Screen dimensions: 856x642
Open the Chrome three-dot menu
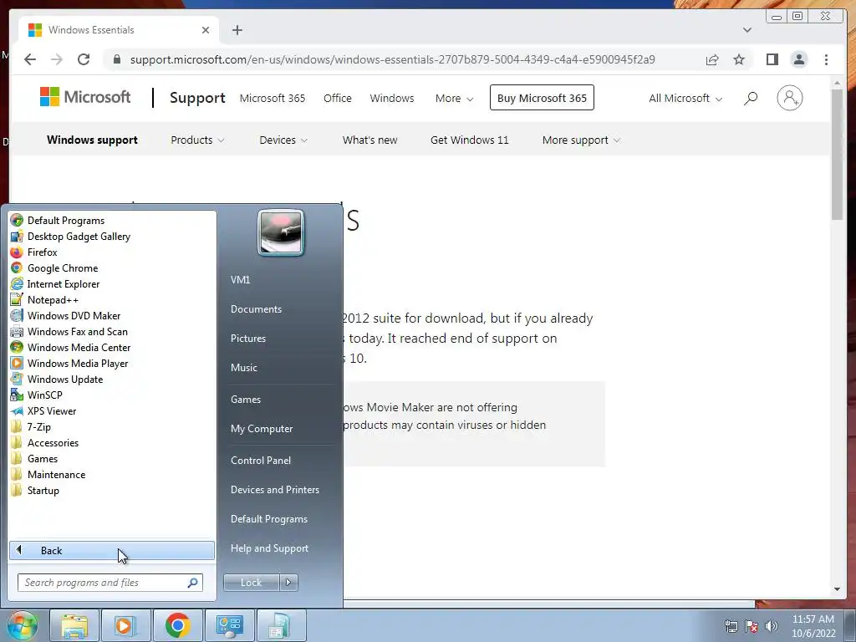pos(826,59)
